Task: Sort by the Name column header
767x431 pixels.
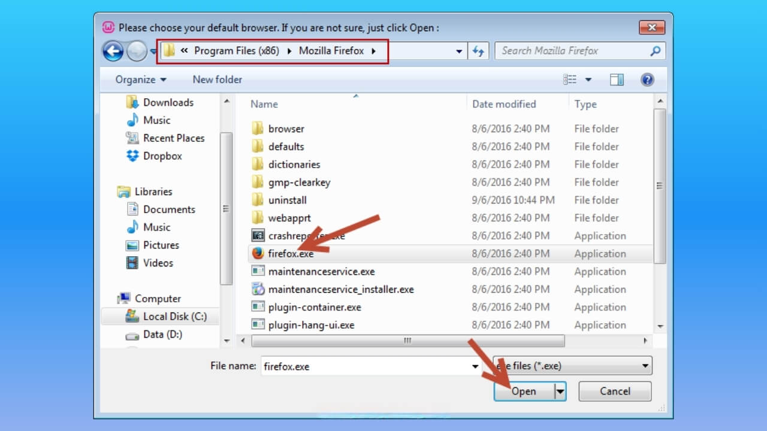Action: click(264, 104)
